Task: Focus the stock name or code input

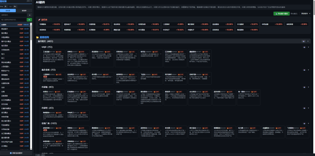Action: 13,19
